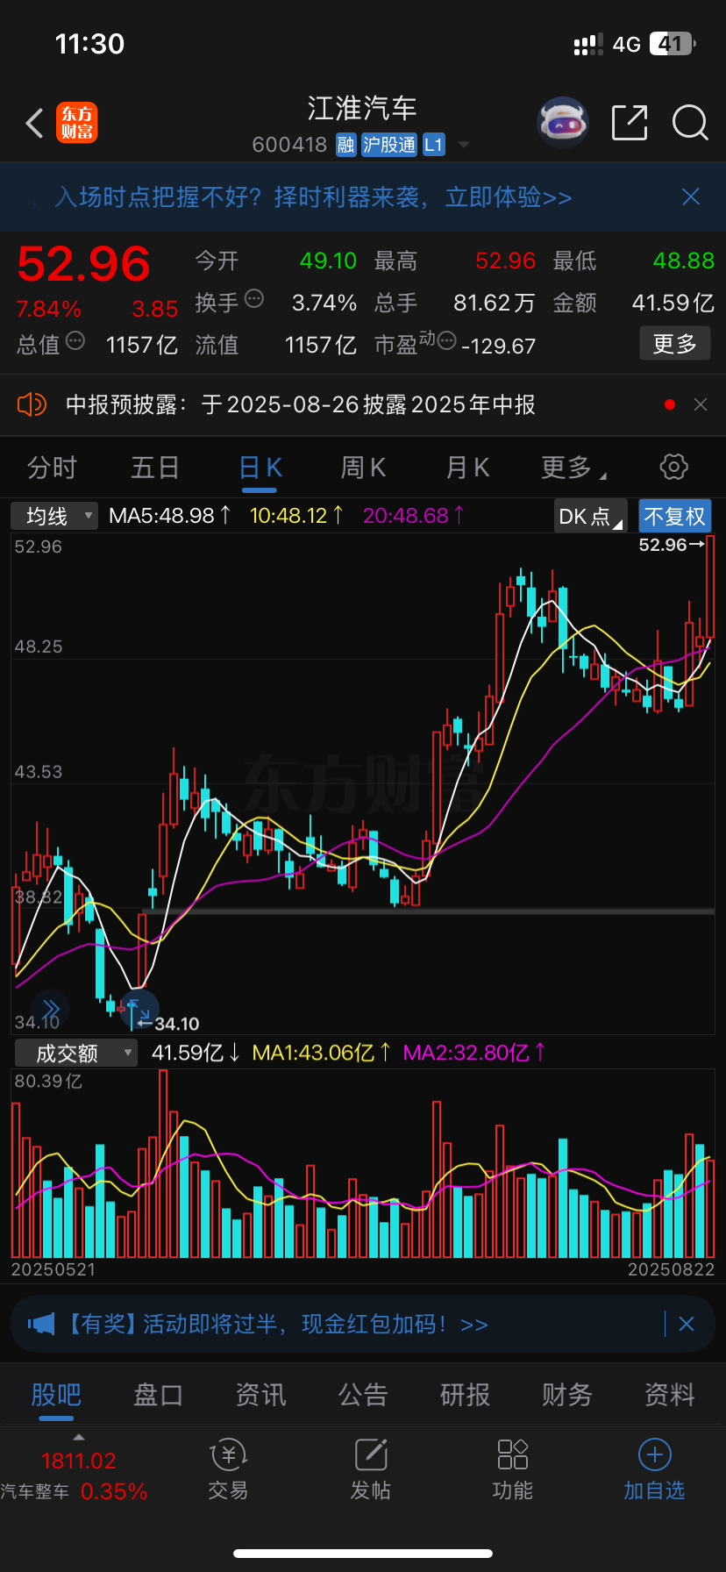Go back with the left chevron arrow
Image resolution: width=726 pixels, height=1572 pixels.
click(34, 124)
